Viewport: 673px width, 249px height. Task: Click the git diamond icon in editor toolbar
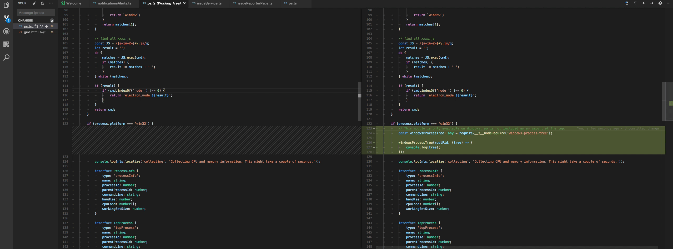pyautogui.click(x=660, y=3)
